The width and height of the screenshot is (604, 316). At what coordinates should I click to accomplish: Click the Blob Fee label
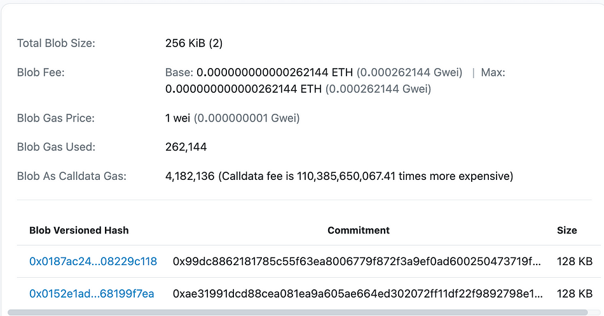click(x=41, y=72)
